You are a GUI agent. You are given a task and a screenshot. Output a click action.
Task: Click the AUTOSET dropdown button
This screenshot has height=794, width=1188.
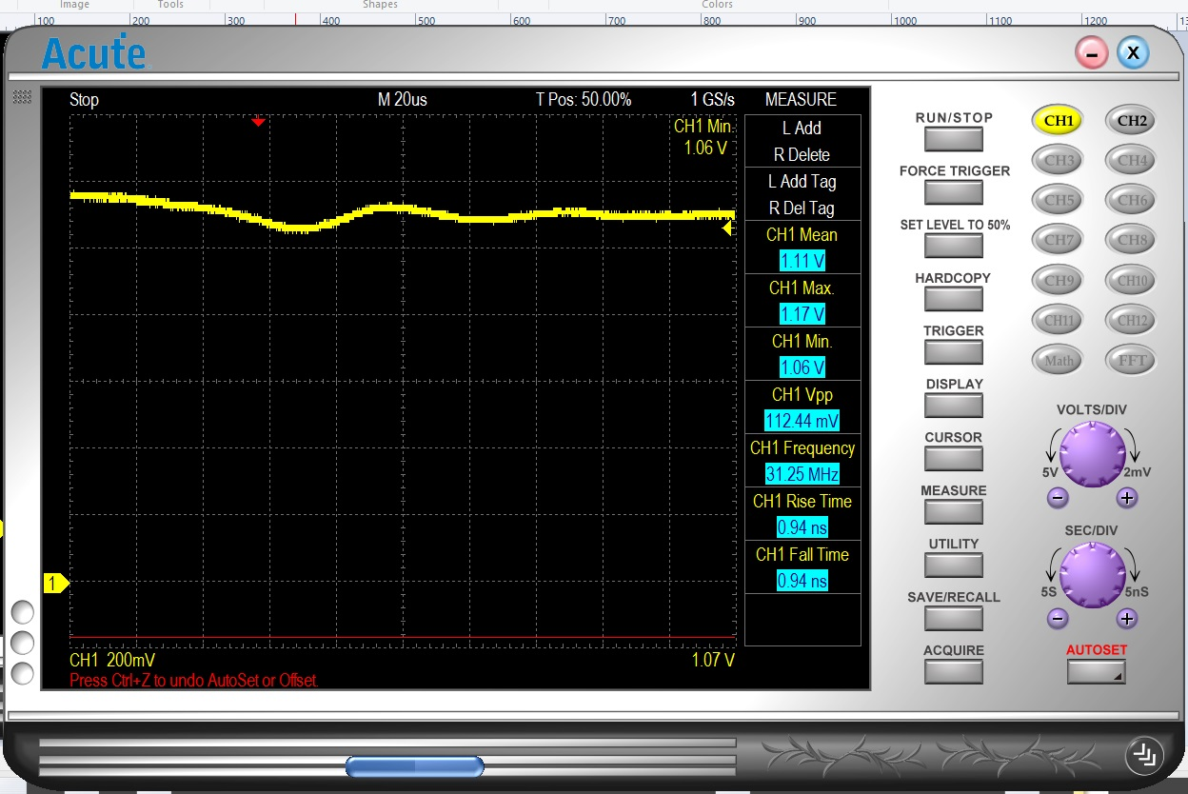1096,672
